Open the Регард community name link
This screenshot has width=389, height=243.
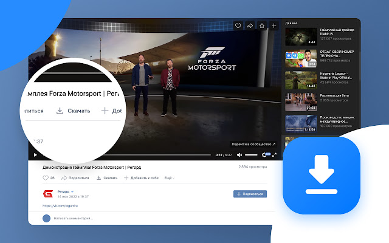tap(63, 191)
